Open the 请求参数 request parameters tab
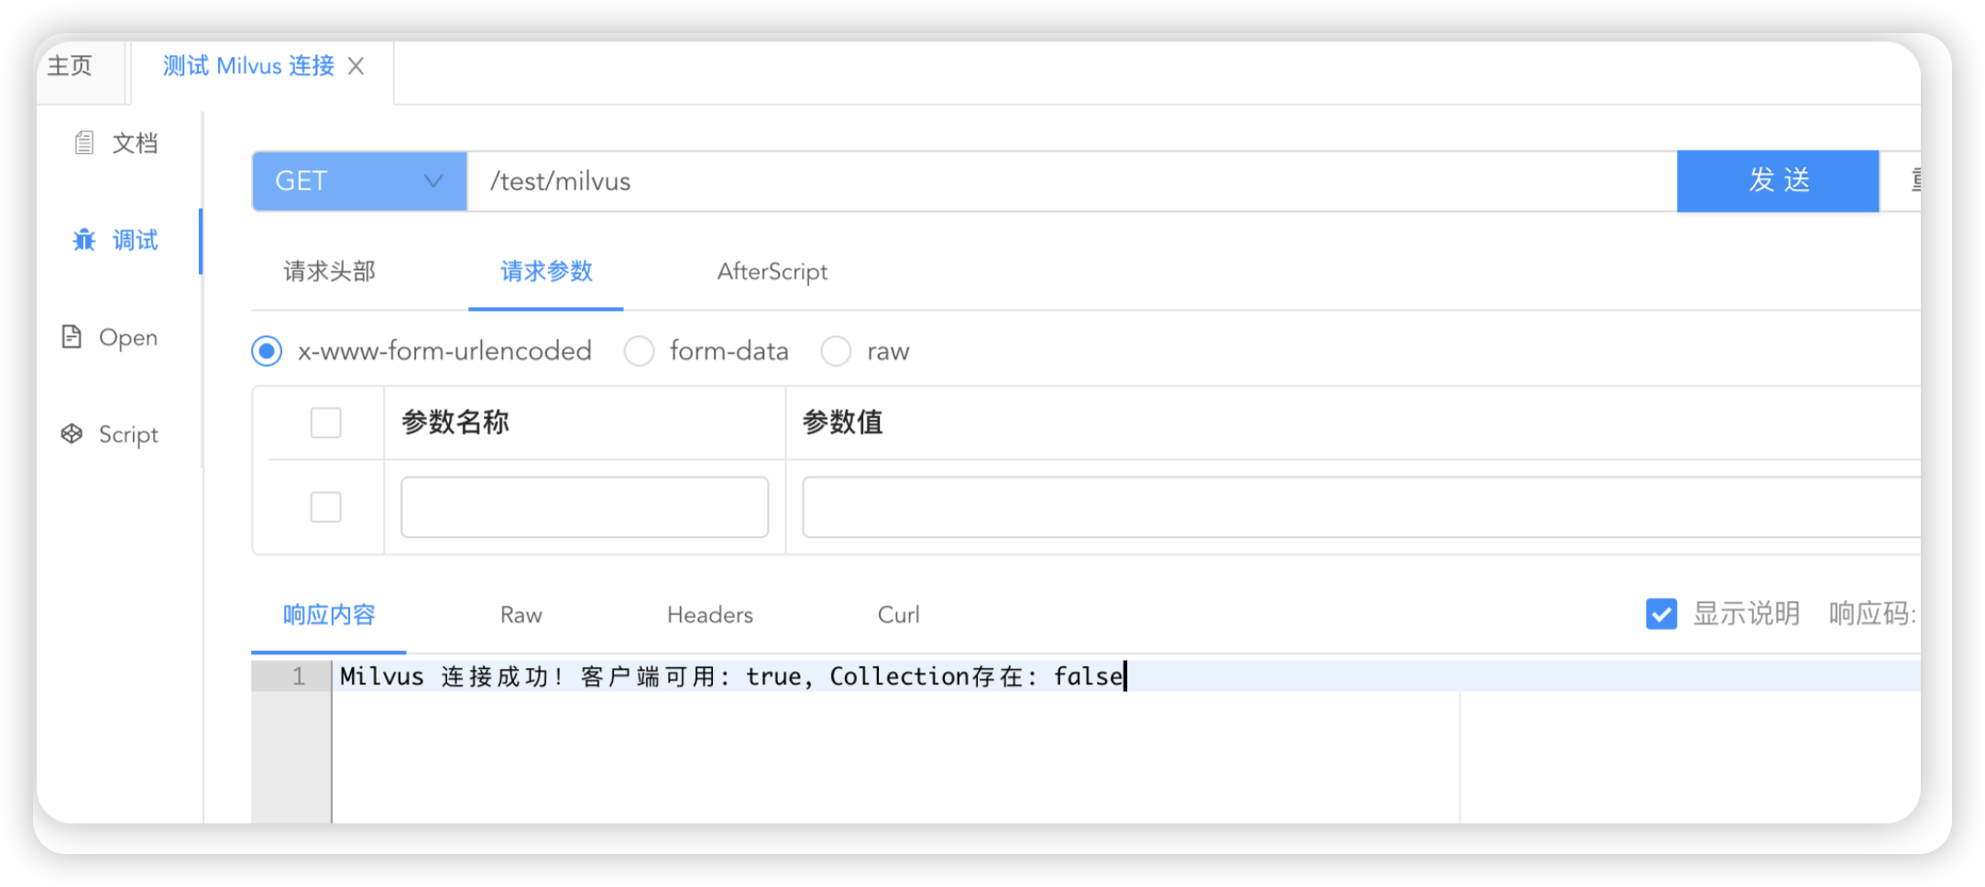This screenshot has height=887, width=1985. click(546, 271)
